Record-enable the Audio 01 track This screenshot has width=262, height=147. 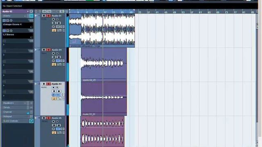click(x=54, y=19)
